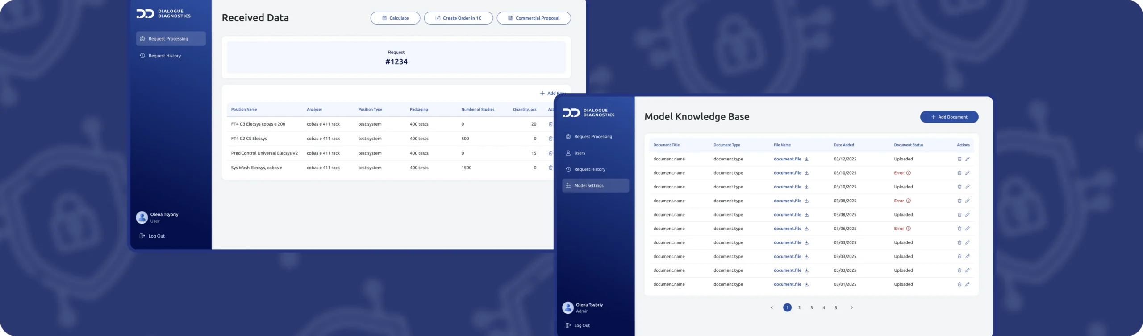Click the pencil edit icon for 03/12/2025 document

pyautogui.click(x=968, y=159)
